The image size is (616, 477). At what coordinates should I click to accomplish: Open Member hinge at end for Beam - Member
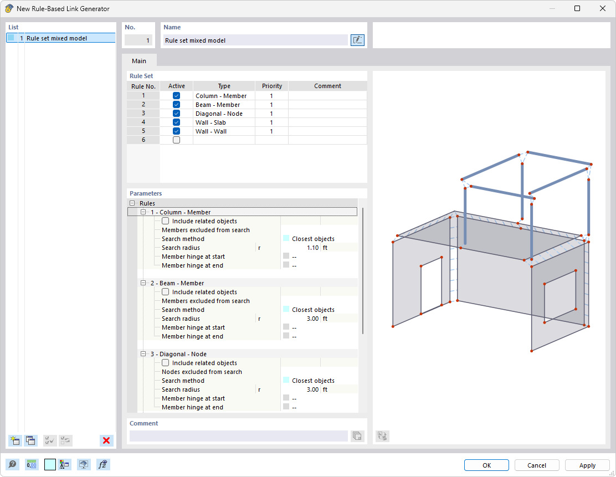coord(319,336)
